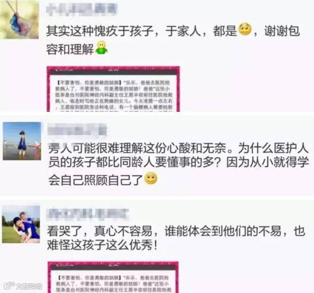This screenshot has width=314, height=293.
Task: Tap the blurred username of the third post
Action: pos(88,214)
